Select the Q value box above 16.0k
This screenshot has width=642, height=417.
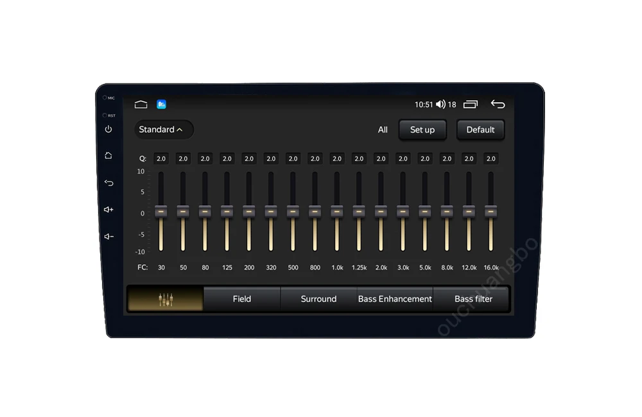click(x=490, y=158)
